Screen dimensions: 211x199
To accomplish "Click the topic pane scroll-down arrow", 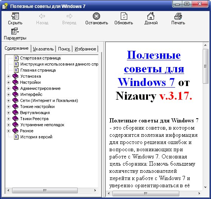I will [x=205, y=187].
